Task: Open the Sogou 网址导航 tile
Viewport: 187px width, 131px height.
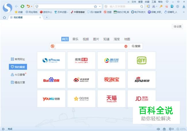Action: coord(51,60)
